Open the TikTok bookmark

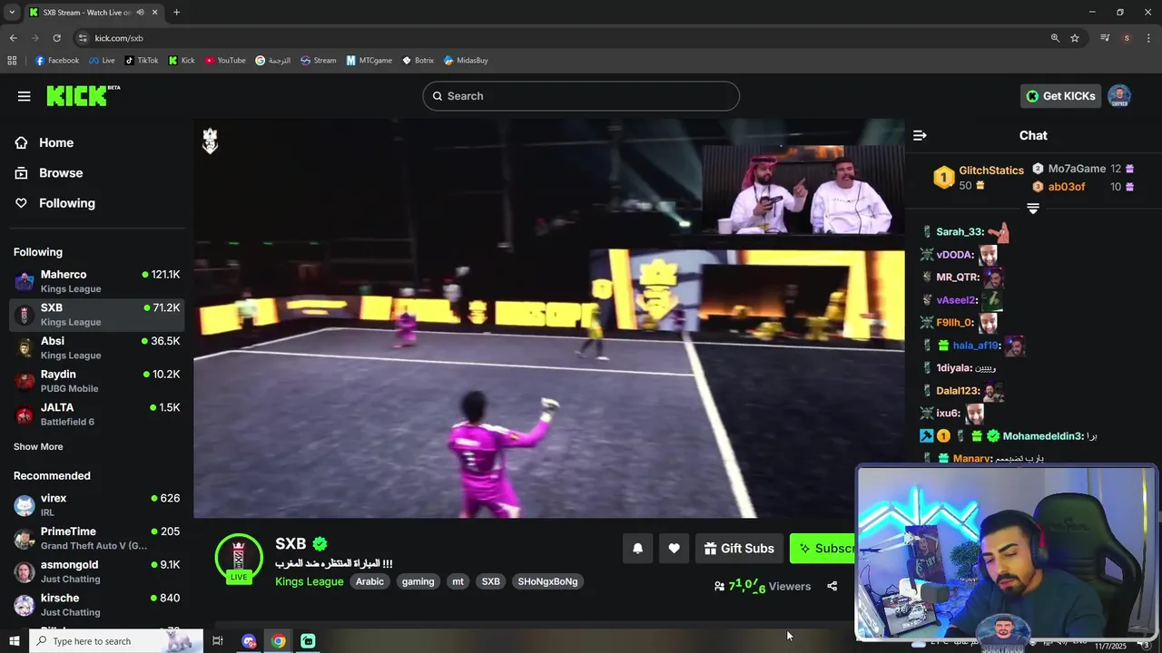[x=142, y=61]
